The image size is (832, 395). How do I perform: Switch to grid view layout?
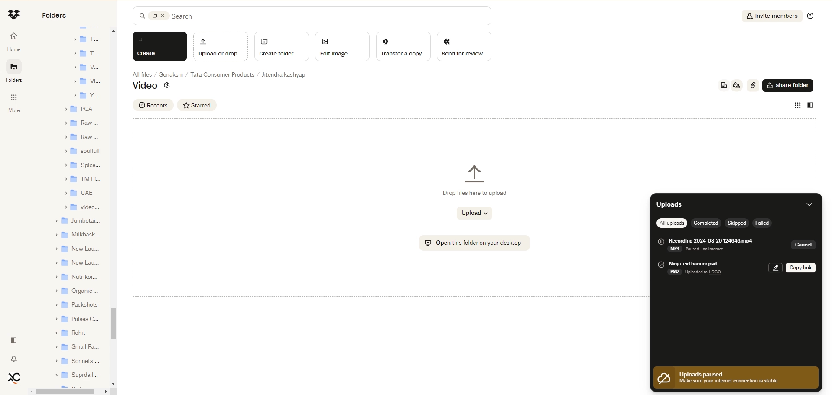(798, 105)
